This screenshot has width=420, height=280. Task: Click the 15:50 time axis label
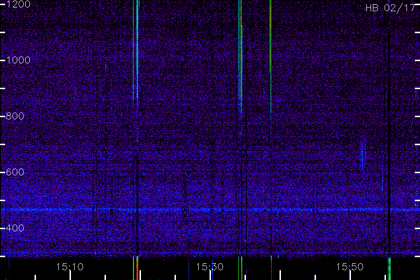350,267
